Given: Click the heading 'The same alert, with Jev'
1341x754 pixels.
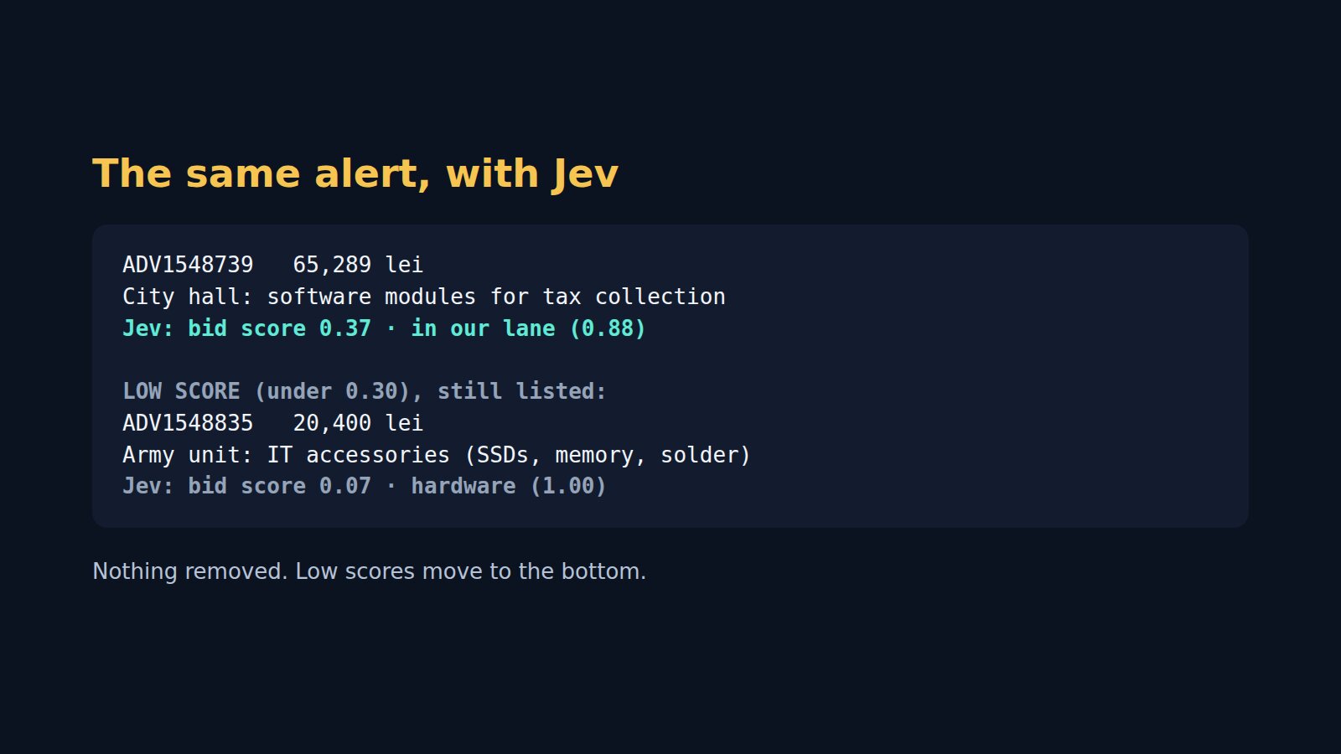Looking at the screenshot, I should 355,174.
